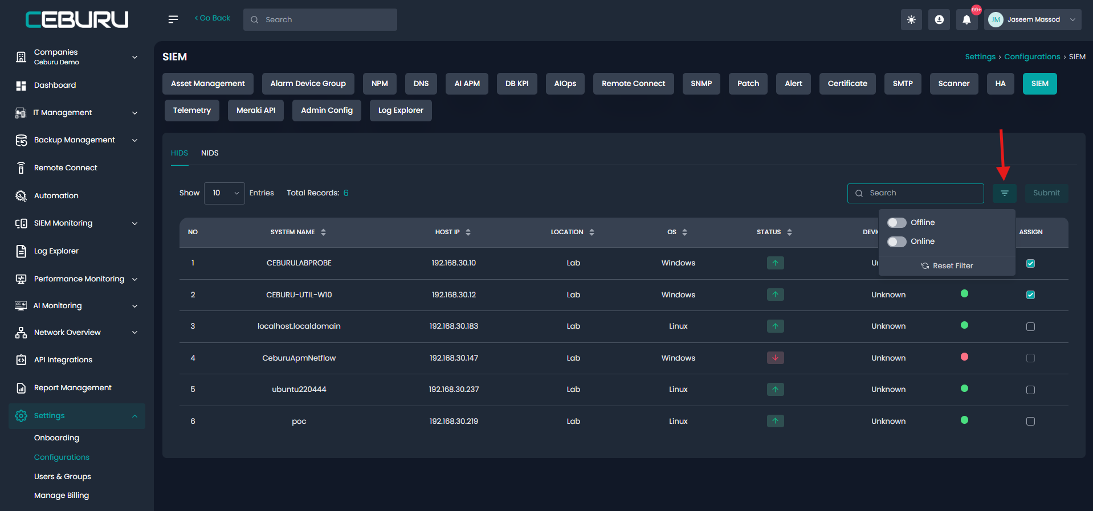Open Users & Groups in sidebar
The height and width of the screenshot is (511, 1093).
pos(63,477)
